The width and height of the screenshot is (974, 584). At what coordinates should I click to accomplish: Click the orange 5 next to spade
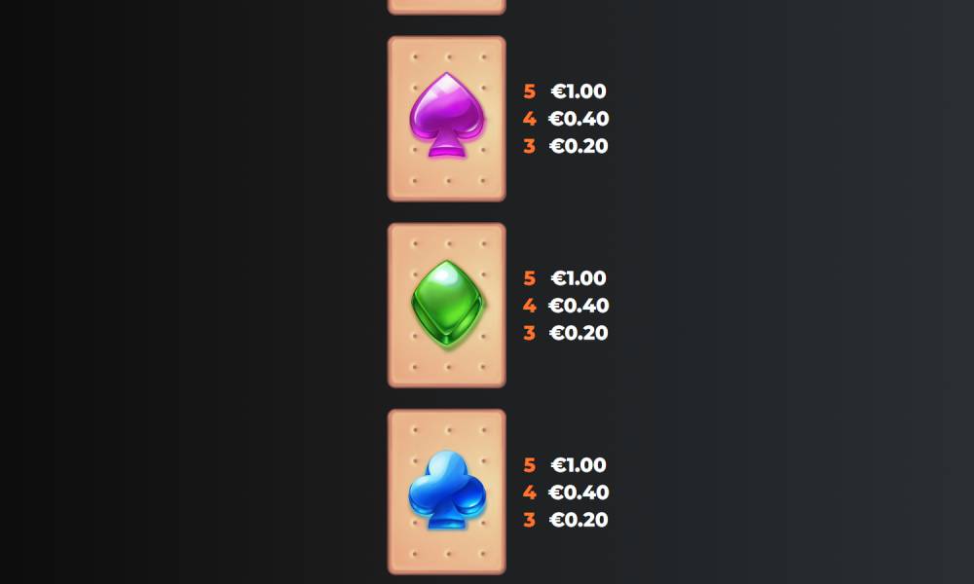529,91
